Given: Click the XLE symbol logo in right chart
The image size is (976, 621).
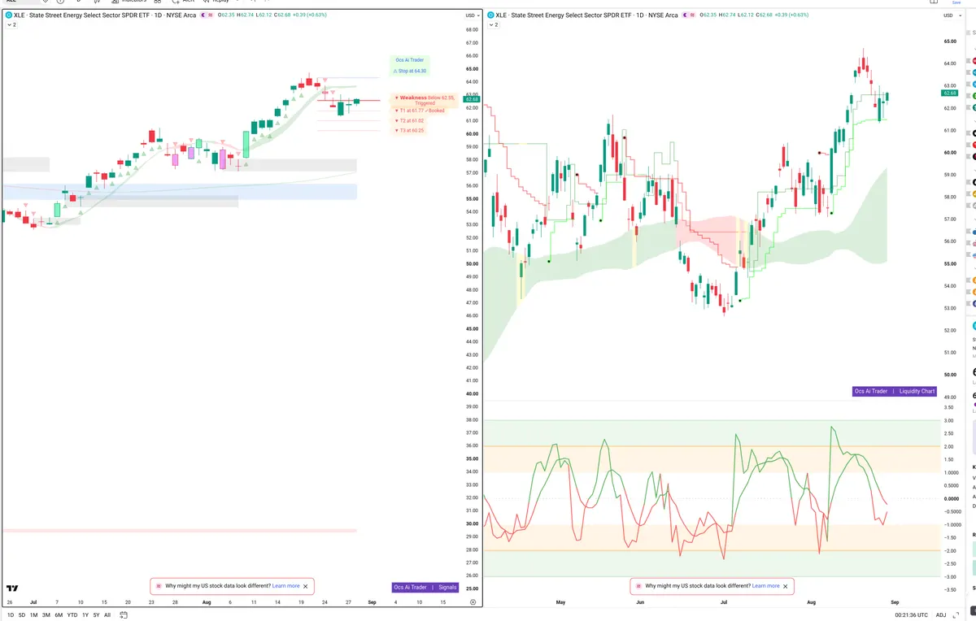Looking at the screenshot, I should [x=490, y=15].
